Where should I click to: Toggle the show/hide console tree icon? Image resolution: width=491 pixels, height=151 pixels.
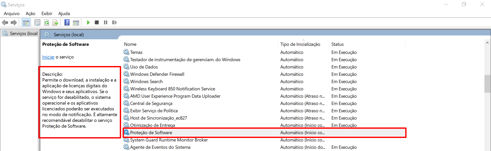[x=26, y=23]
